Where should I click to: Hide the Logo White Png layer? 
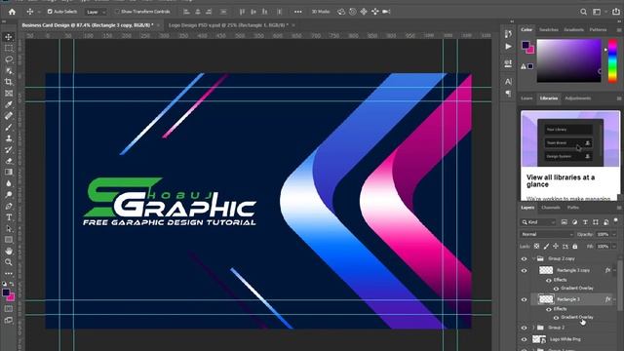[x=525, y=339]
